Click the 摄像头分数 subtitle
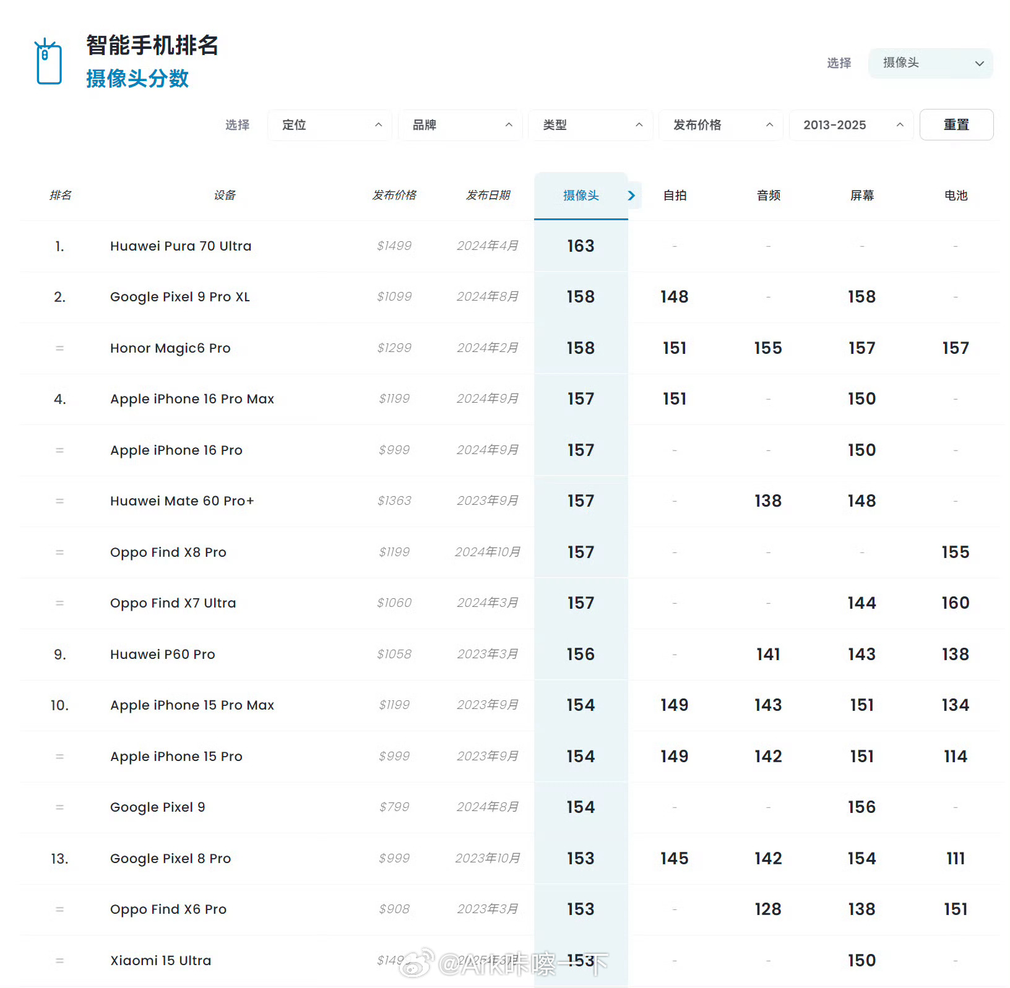Viewport: 1010px width, 988px height. point(137,79)
